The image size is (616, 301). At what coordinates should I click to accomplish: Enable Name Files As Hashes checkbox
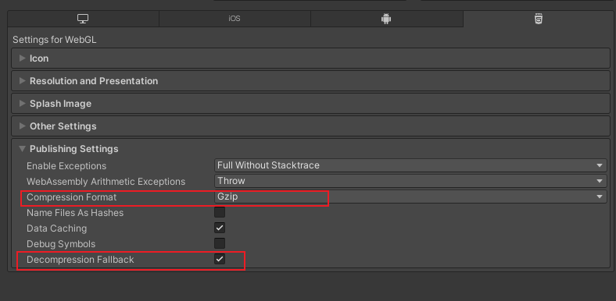point(220,212)
